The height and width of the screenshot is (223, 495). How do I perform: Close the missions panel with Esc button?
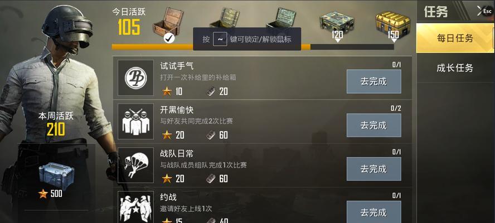[486, 11]
